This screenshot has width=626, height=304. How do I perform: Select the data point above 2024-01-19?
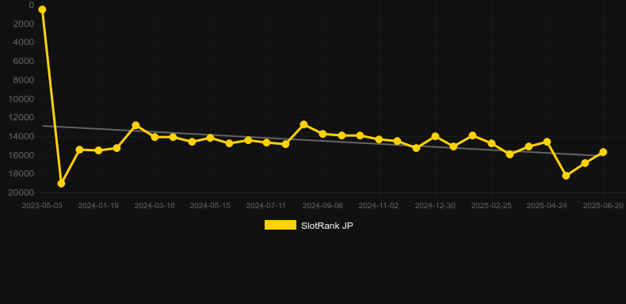(x=98, y=150)
